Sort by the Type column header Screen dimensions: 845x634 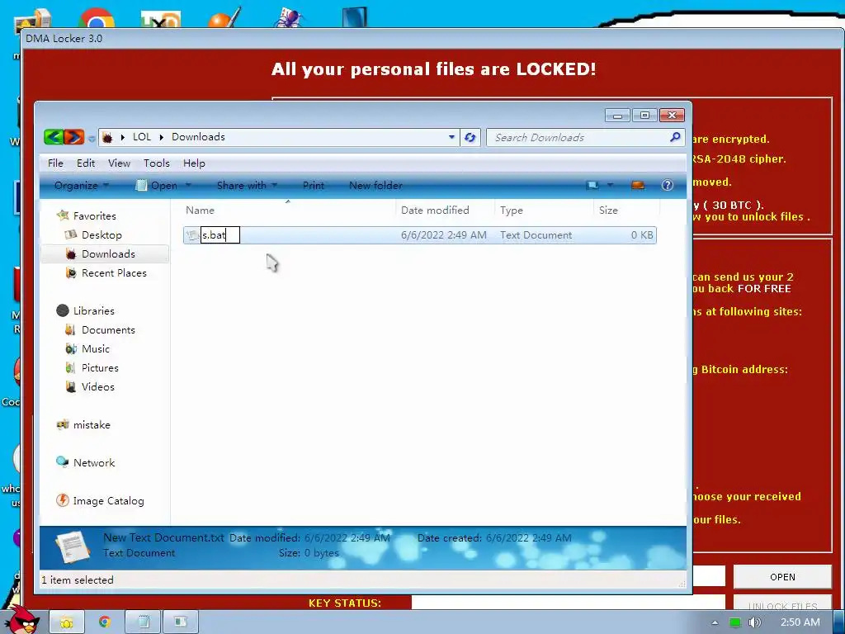tap(544, 211)
